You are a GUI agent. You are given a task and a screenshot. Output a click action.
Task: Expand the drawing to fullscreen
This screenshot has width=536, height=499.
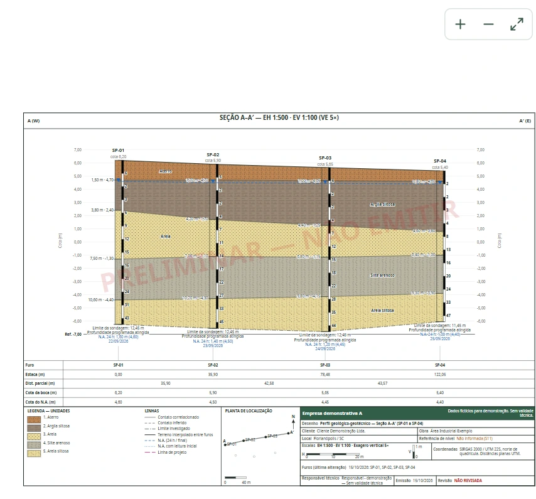tap(517, 24)
